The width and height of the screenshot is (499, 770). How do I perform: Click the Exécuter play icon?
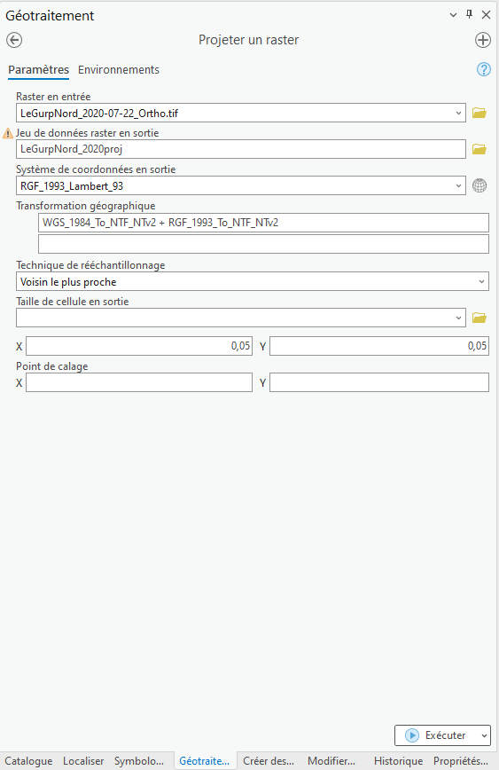point(411,735)
